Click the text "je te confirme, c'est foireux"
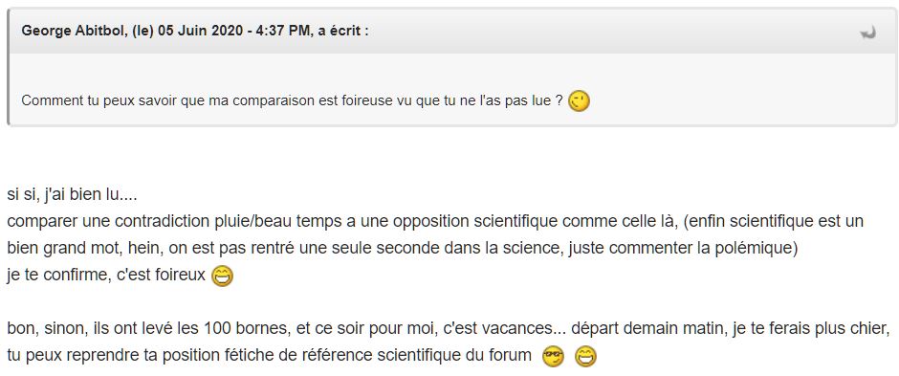This screenshot has width=899, height=376. point(106,276)
